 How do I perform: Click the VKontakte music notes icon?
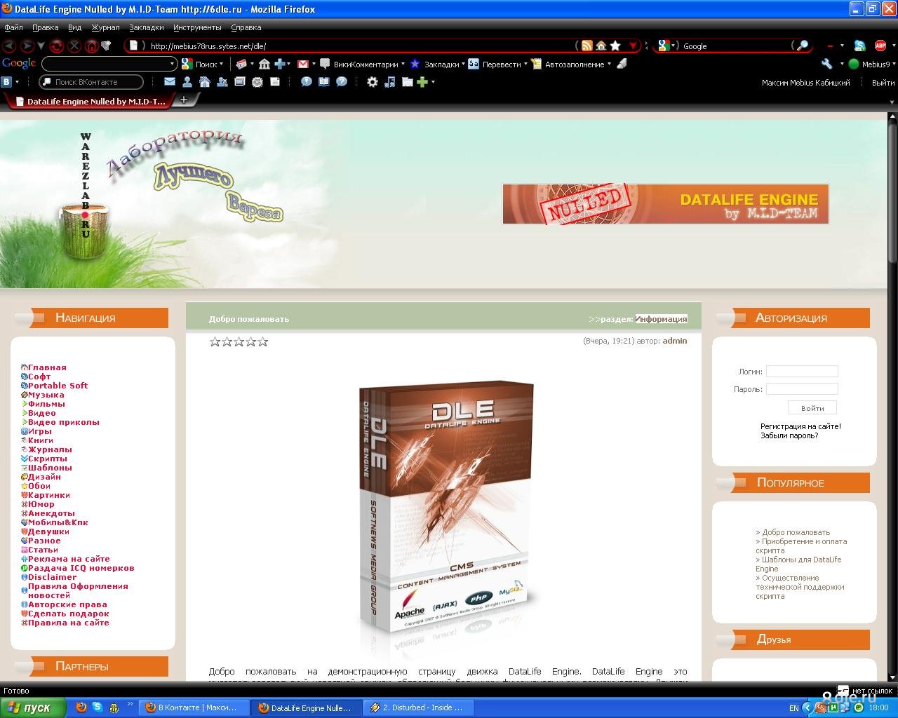tap(390, 82)
